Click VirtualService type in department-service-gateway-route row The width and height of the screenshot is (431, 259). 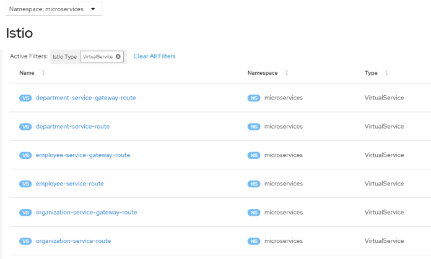[x=384, y=98]
